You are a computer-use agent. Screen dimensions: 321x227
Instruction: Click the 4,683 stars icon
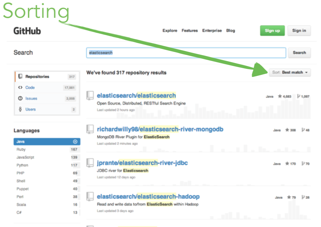[280, 96]
